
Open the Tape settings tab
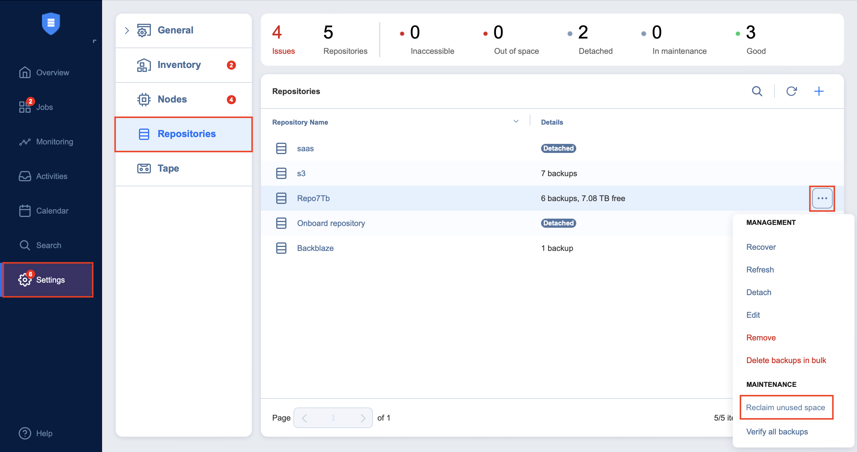pyautogui.click(x=168, y=168)
